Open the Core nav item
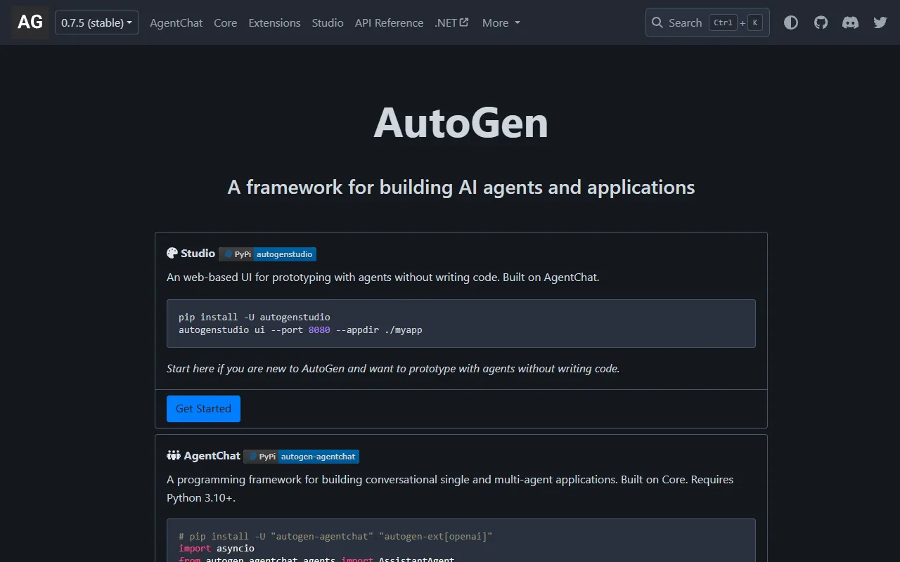The height and width of the screenshot is (562, 900). pyautogui.click(x=225, y=22)
